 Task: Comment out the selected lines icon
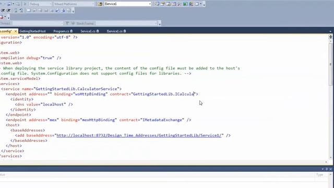(x=16, y=10)
